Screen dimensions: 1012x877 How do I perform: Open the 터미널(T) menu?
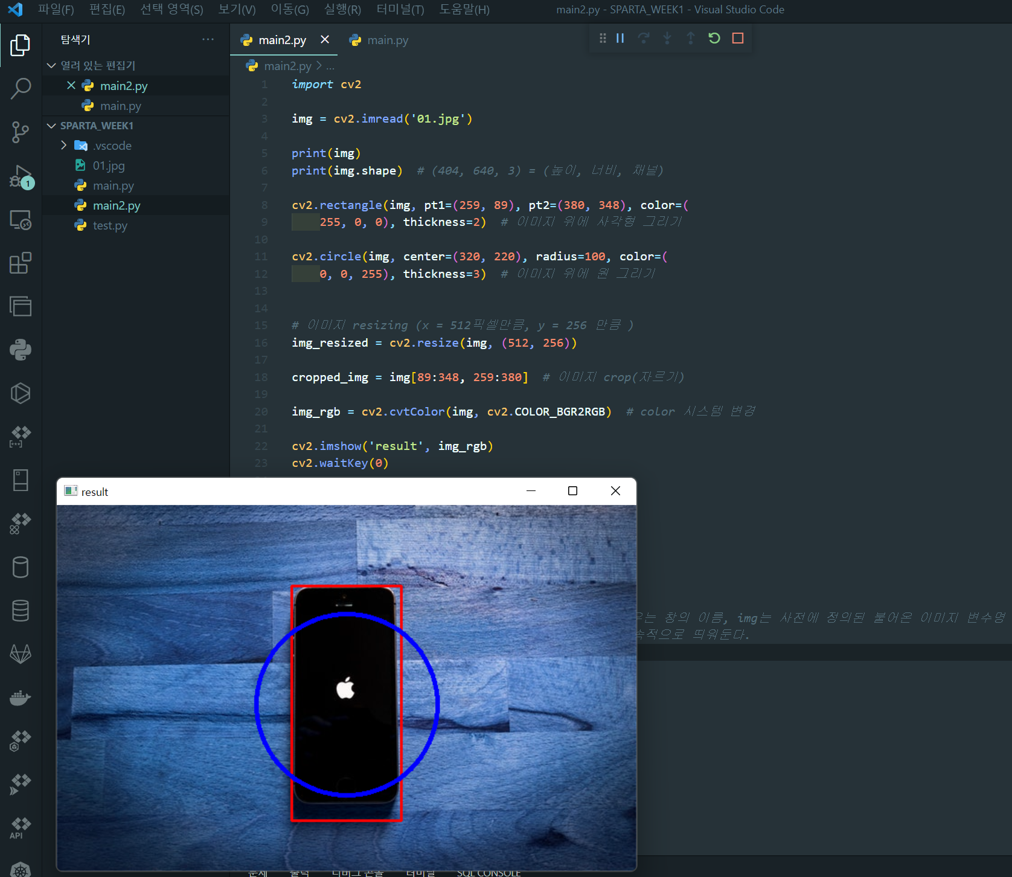coord(400,9)
